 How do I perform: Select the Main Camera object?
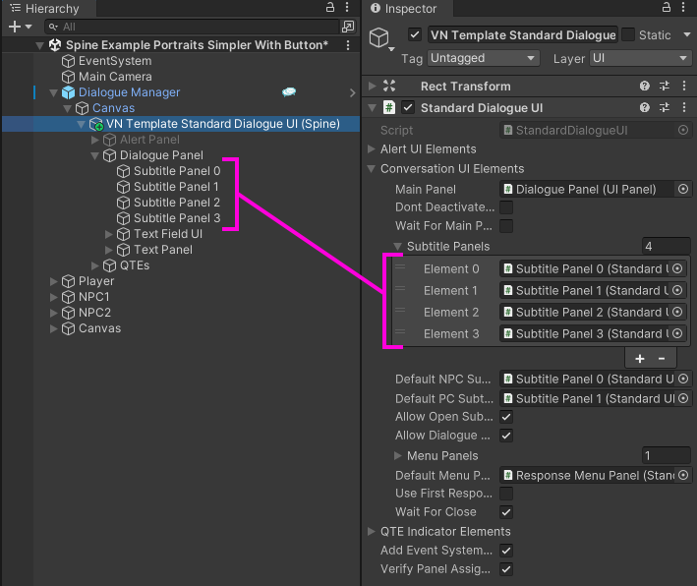pos(115,77)
